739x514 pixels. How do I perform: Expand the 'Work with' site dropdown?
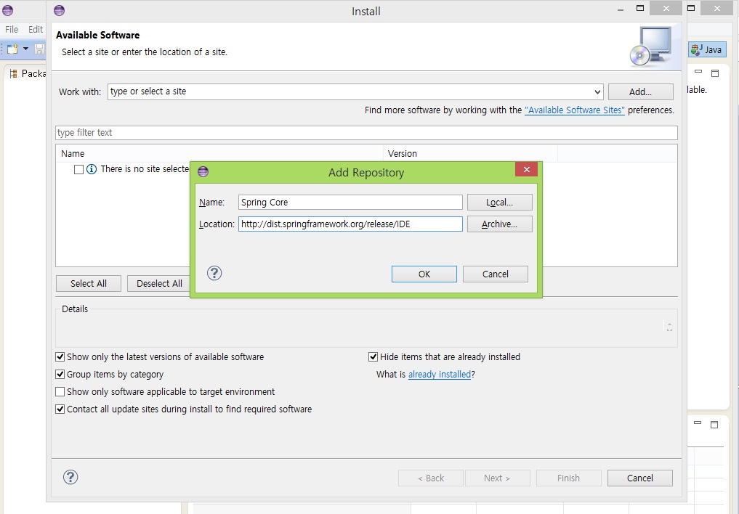[597, 92]
